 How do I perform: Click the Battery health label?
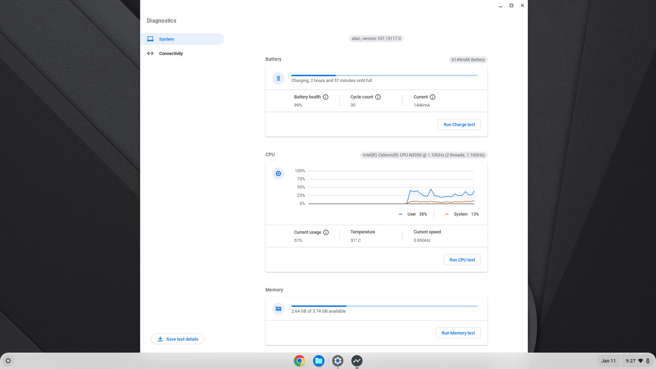point(307,97)
